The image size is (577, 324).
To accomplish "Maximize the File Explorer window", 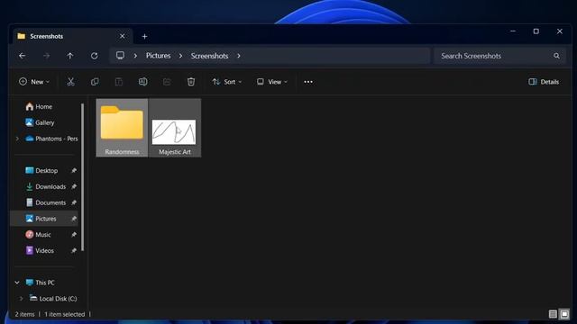I will (x=536, y=31).
